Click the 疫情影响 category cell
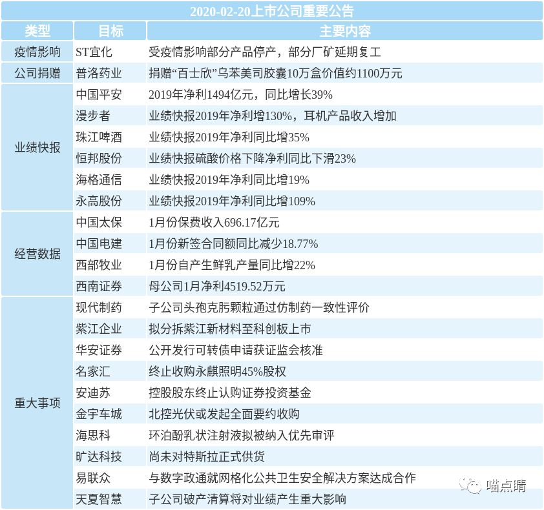Screen dimensions: 544x510 point(37,52)
